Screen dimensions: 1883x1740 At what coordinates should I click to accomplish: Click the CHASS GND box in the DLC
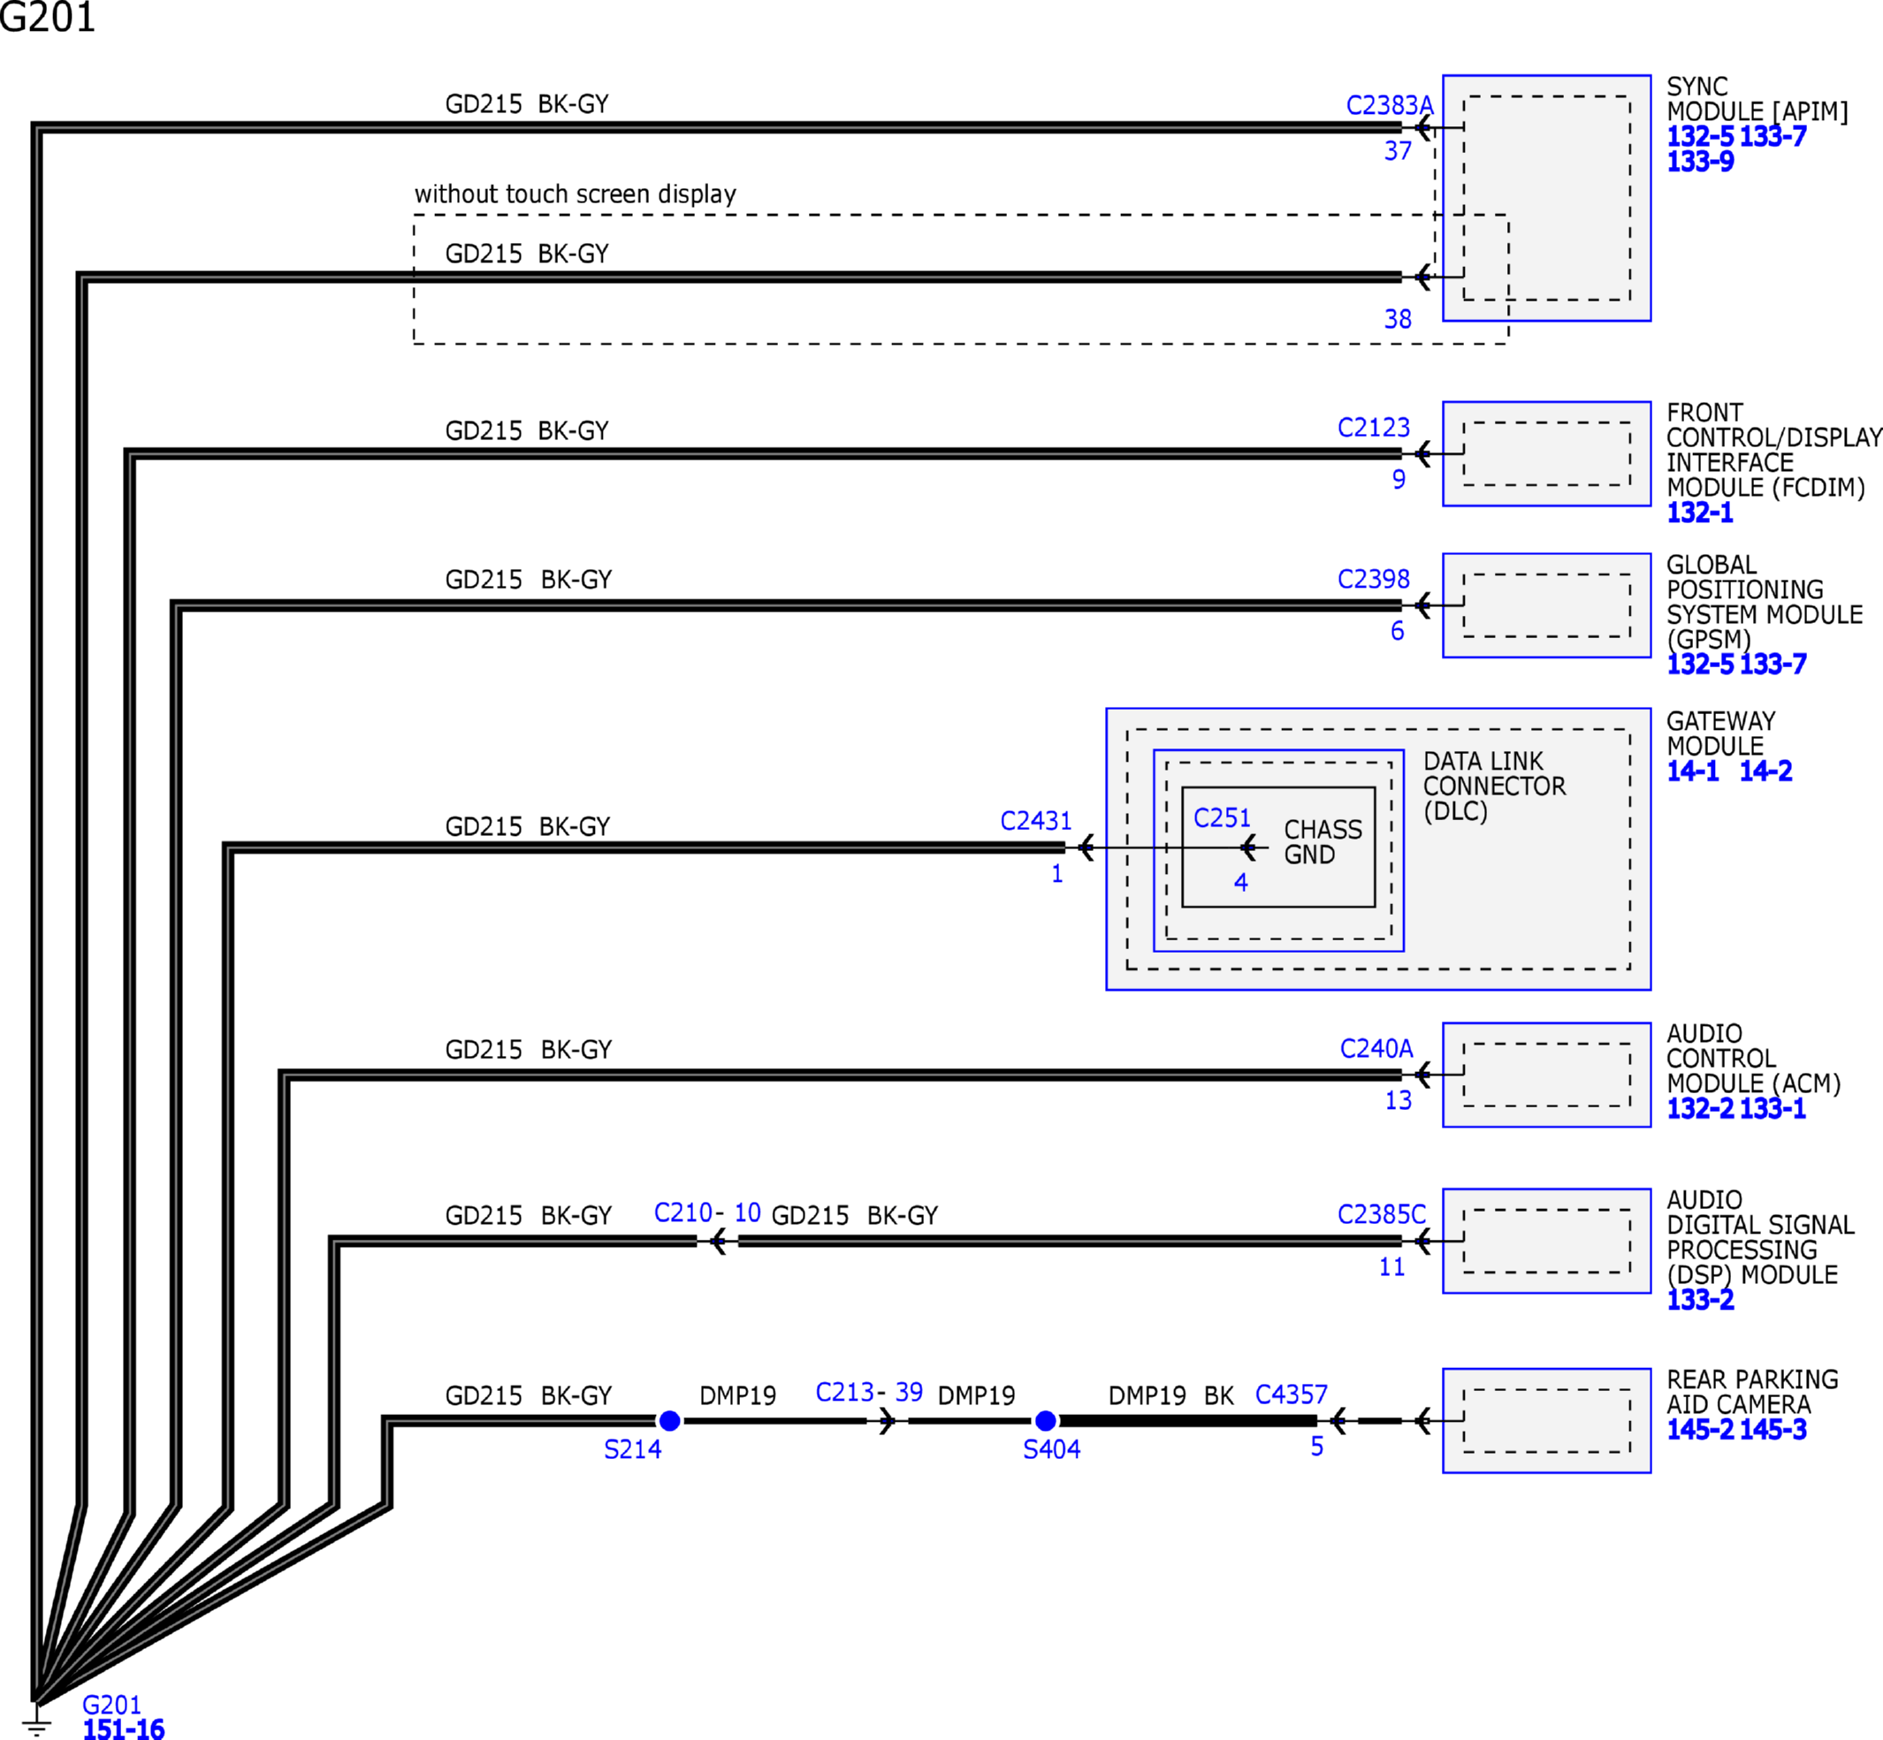tap(1322, 842)
